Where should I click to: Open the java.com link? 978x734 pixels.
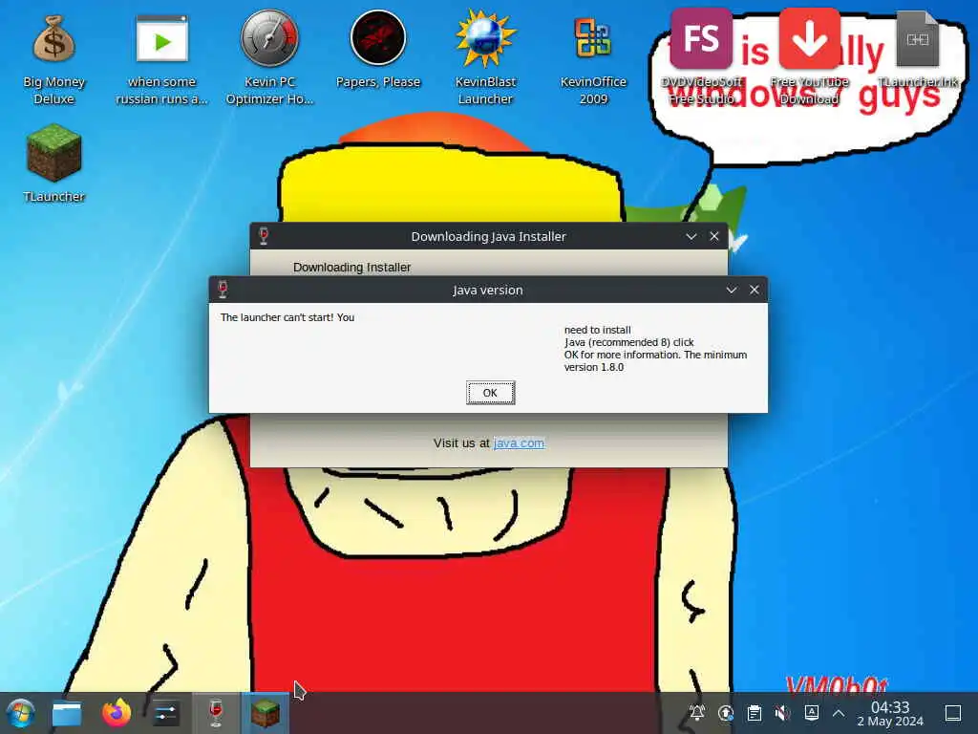point(519,443)
